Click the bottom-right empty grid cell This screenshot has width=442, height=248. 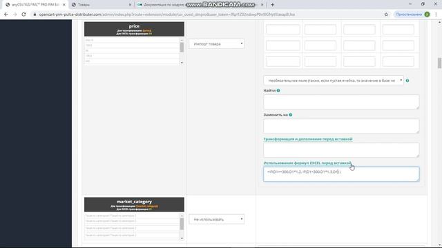coord(398,61)
